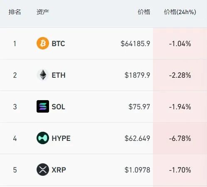Open the BTC asset name link
This screenshot has height=187, width=207.
click(x=58, y=44)
